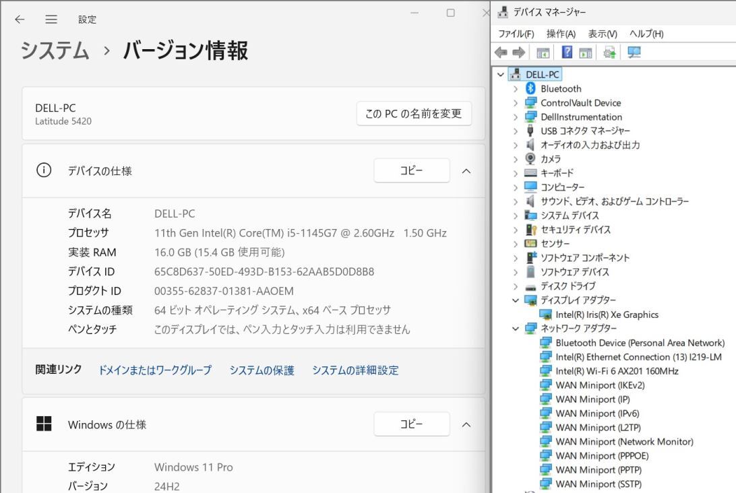The image size is (736, 493).
Task: Click the sensor icon next to センサー
Action: [530, 243]
